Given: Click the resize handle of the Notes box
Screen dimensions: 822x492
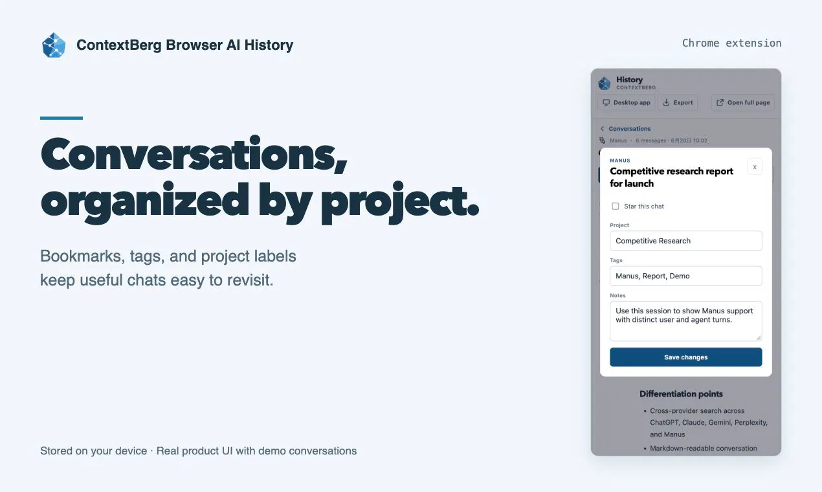Looking at the screenshot, I should pyautogui.click(x=759, y=337).
